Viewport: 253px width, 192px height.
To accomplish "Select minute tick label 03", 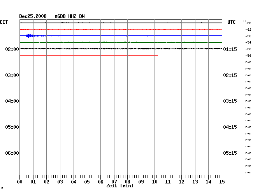I will 60,182.
